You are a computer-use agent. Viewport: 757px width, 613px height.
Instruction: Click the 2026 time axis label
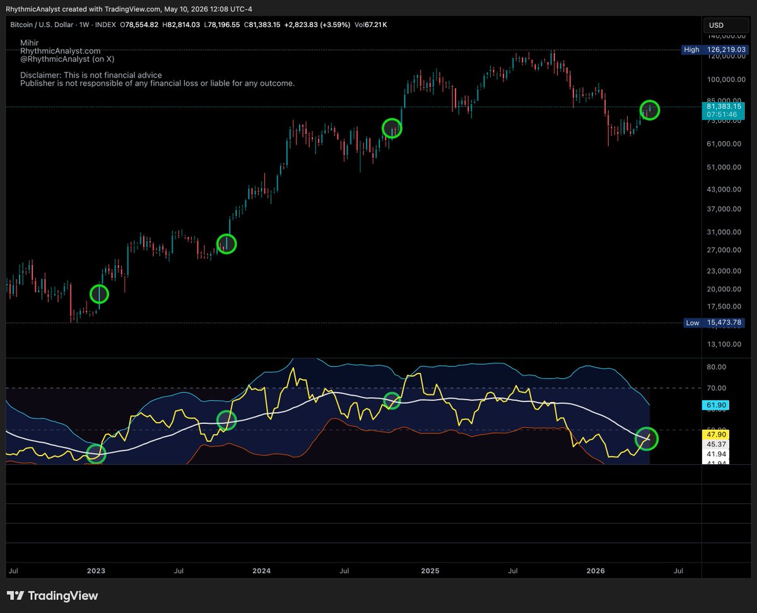click(x=596, y=571)
